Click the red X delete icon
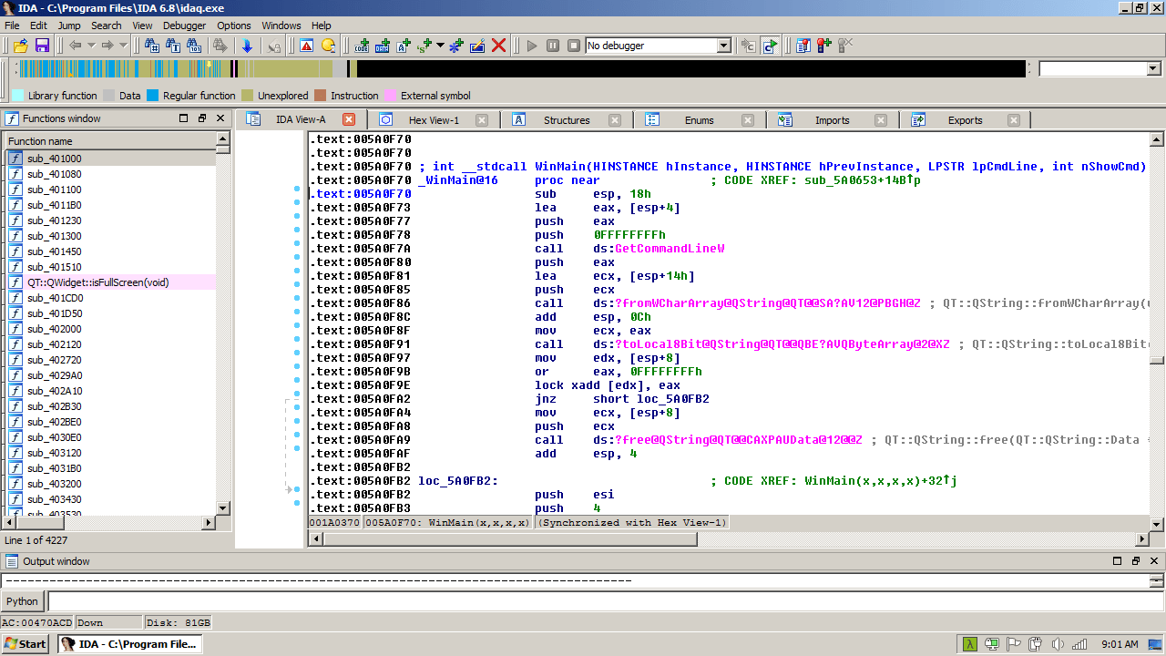The width and height of the screenshot is (1166, 656). point(498,46)
